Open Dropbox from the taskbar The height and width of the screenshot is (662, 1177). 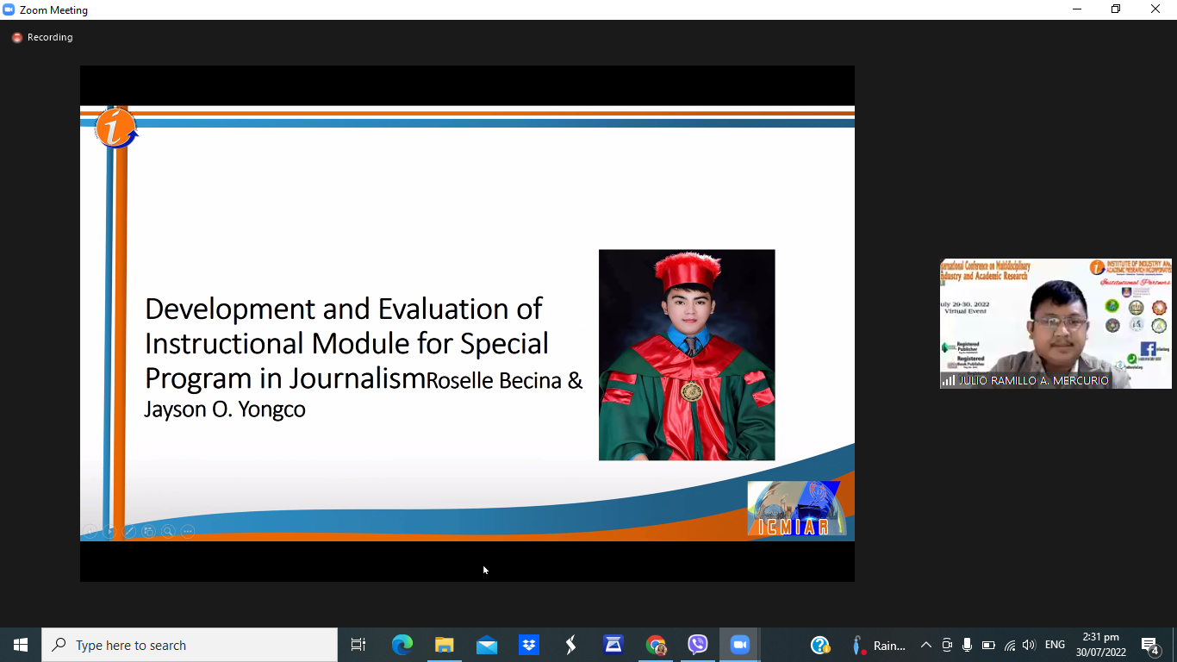[529, 645]
